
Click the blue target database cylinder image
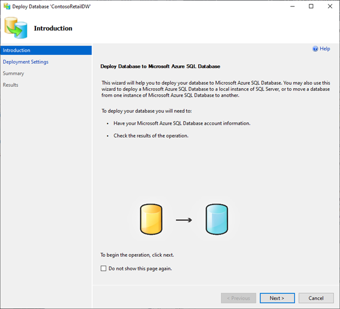click(217, 219)
